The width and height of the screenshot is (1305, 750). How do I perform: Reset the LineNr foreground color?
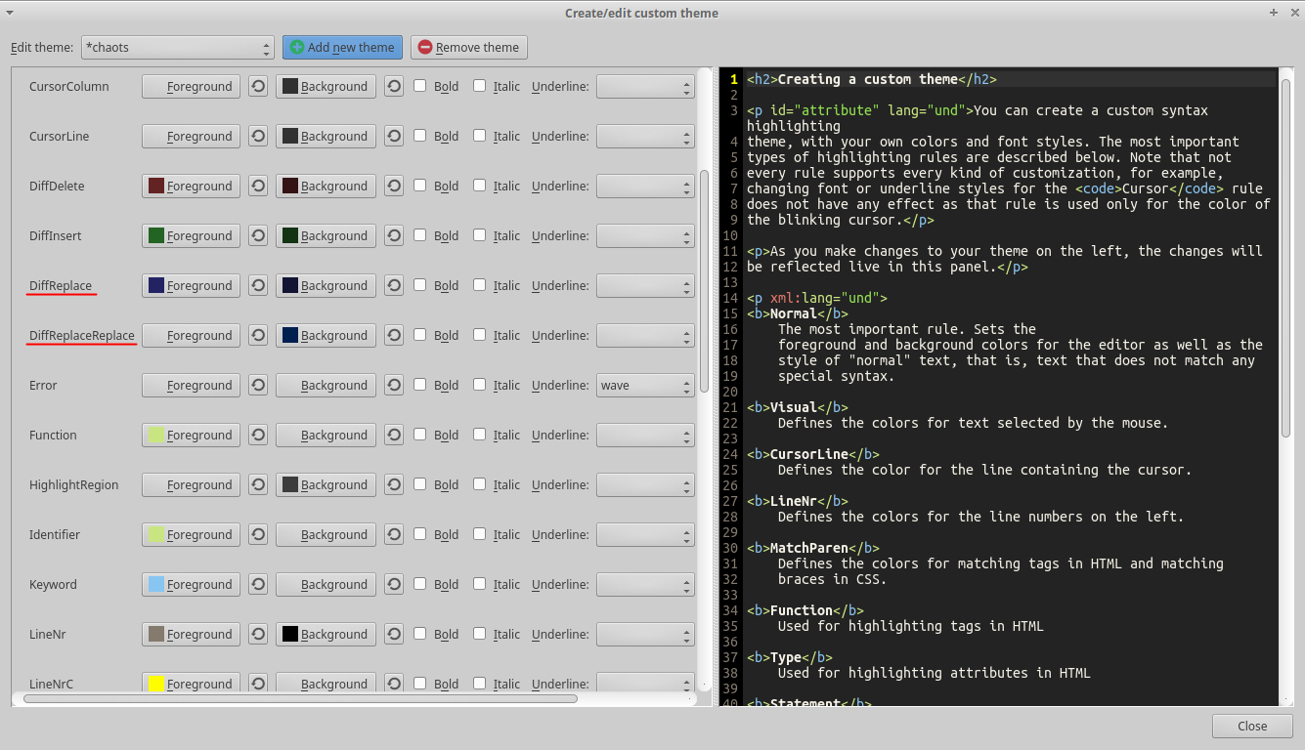click(x=258, y=634)
